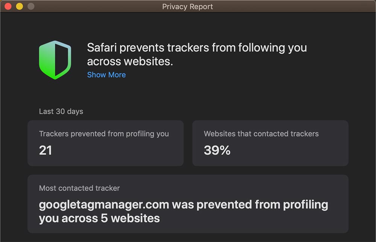Click the googletagmanager.com tracker text
The height and width of the screenshot is (242, 376).
point(104,205)
